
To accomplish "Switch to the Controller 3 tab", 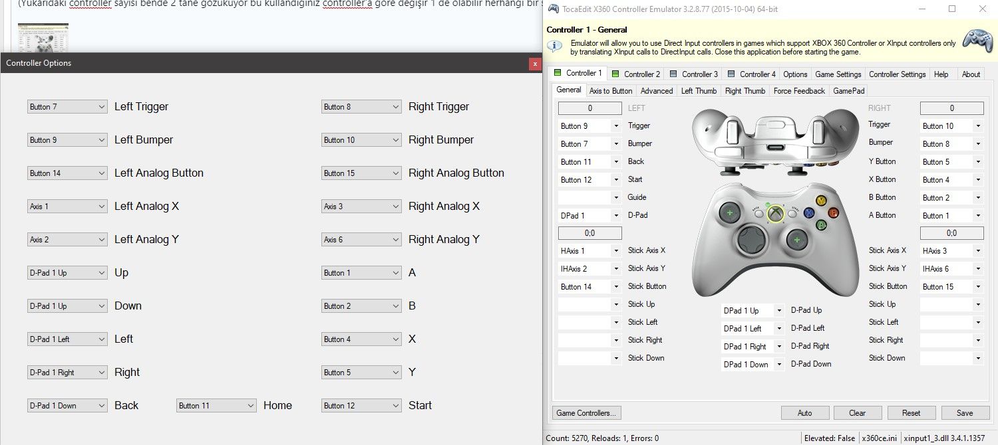I will pos(694,74).
